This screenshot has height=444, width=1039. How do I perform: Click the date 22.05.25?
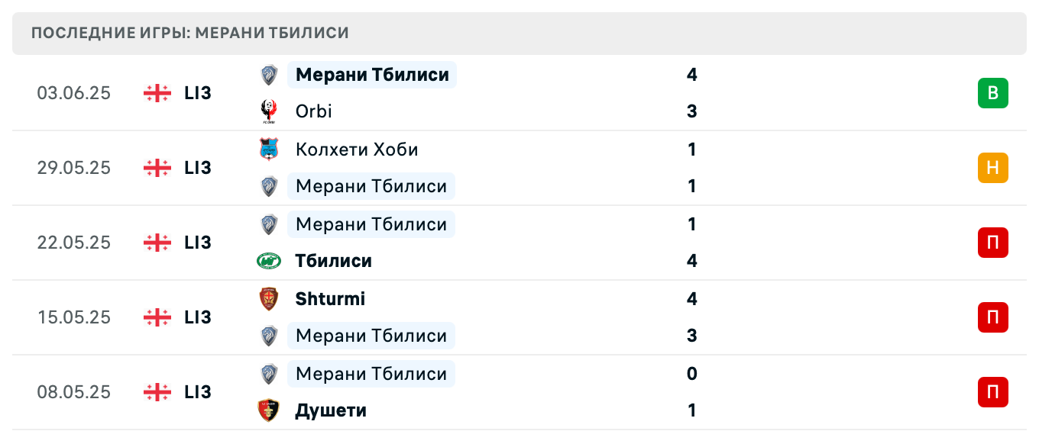pyautogui.click(x=74, y=243)
